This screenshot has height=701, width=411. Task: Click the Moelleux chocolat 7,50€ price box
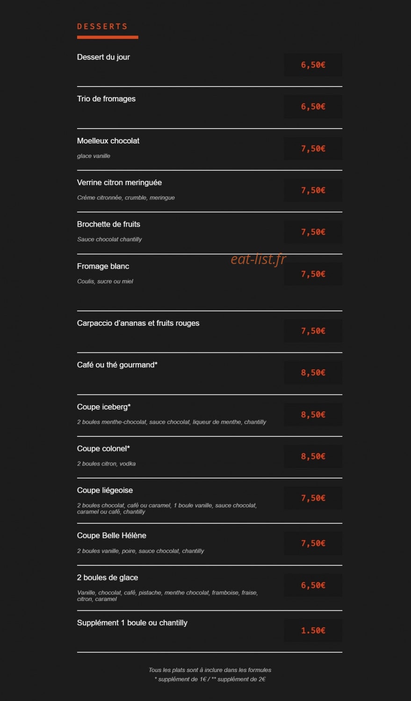click(313, 149)
